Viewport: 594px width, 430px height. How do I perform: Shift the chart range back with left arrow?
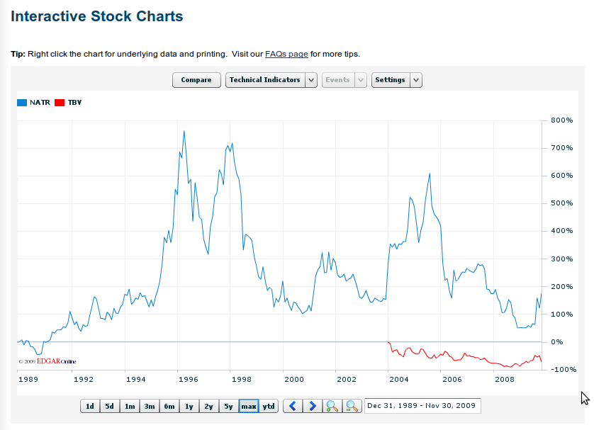click(293, 406)
